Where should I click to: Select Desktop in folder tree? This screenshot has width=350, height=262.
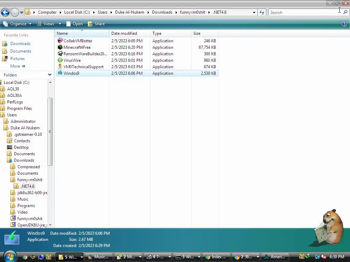click(x=21, y=147)
